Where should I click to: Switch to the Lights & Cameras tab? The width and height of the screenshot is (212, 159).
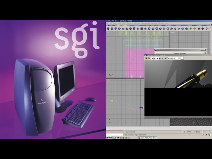tap(153, 26)
